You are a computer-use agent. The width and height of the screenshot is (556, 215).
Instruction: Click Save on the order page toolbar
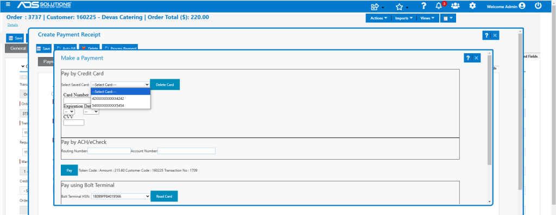15,38
